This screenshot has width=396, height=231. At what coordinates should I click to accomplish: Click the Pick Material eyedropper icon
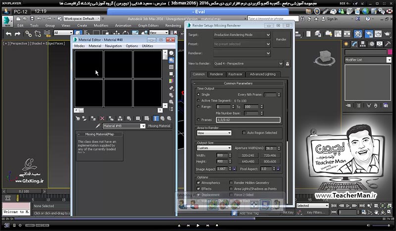pyautogui.click(x=98, y=126)
